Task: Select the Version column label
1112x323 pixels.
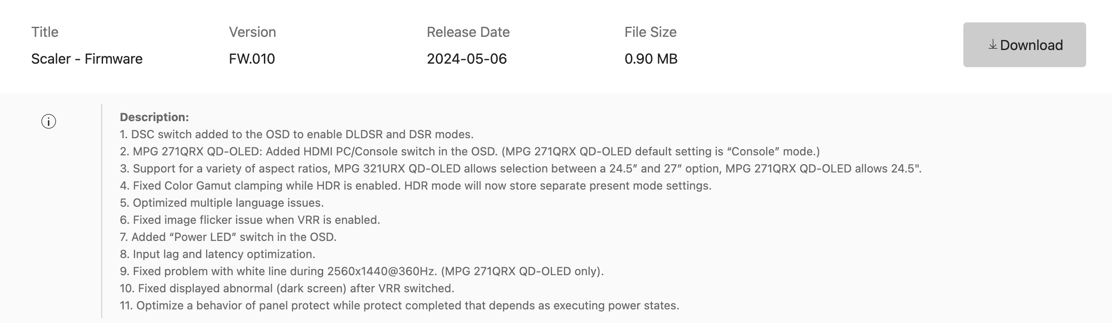Action: 253,32
